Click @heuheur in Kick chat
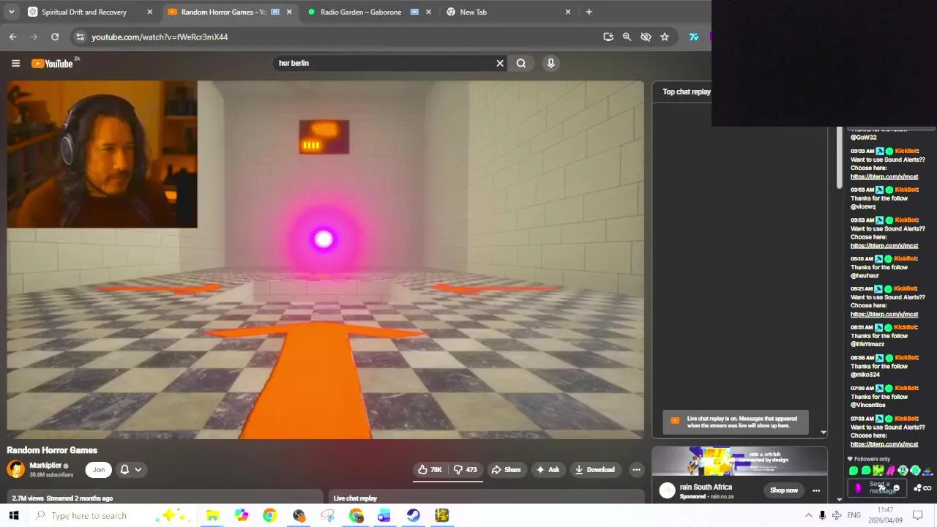 coord(864,276)
